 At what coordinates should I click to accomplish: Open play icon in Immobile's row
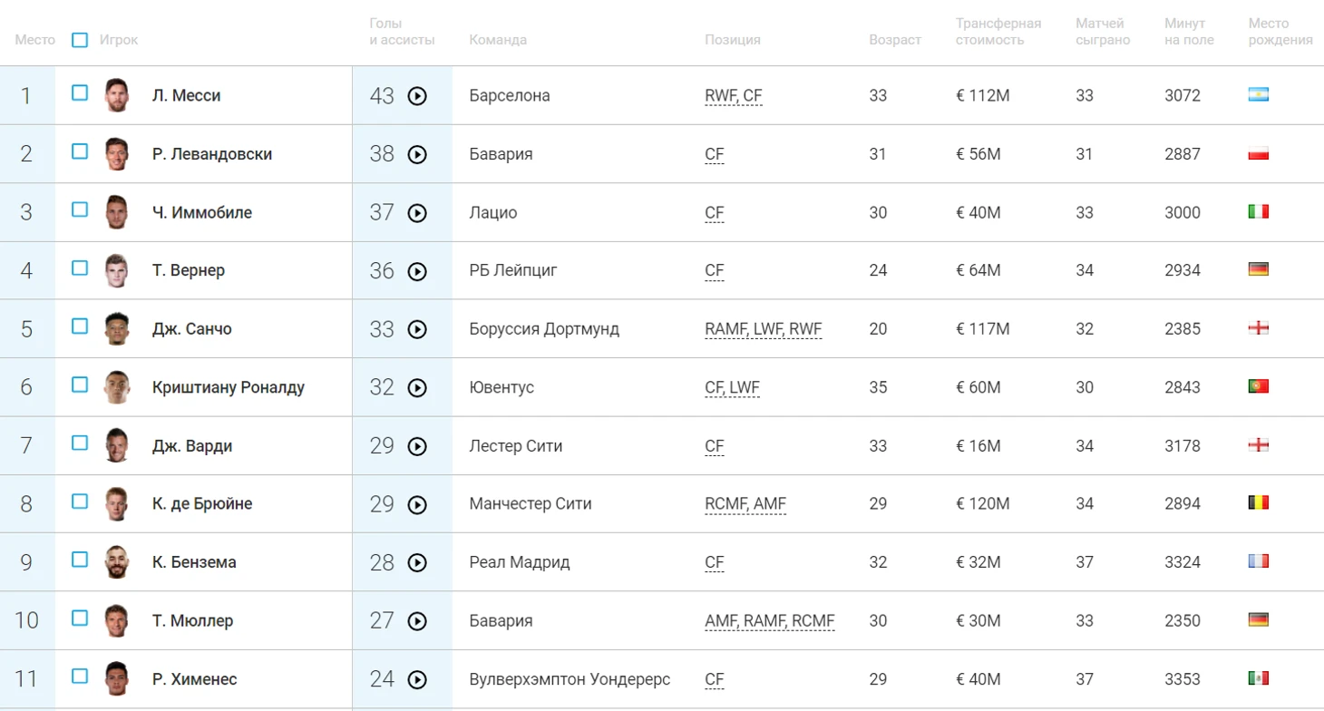(417, 213)
